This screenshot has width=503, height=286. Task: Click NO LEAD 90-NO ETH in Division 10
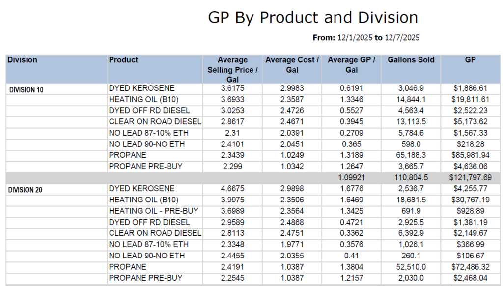[x=147, y=144]
